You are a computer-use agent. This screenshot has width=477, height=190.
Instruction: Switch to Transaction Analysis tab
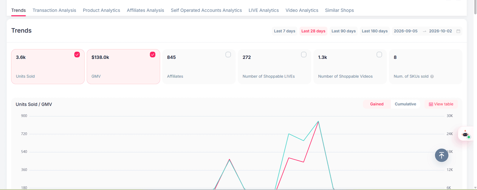tap(54, 10)
